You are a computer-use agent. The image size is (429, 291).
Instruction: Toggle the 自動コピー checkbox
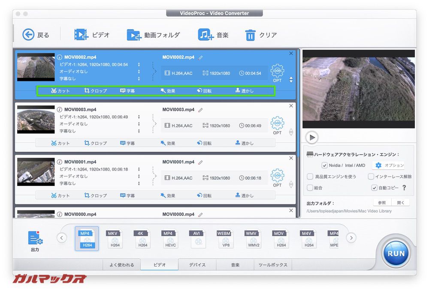pos(374,188)
